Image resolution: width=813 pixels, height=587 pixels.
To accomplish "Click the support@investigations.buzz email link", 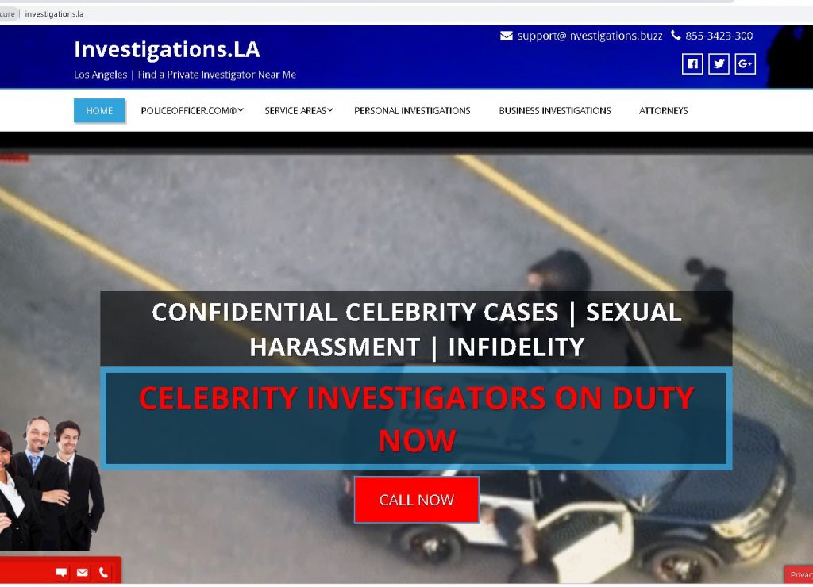I will [590, 36].
